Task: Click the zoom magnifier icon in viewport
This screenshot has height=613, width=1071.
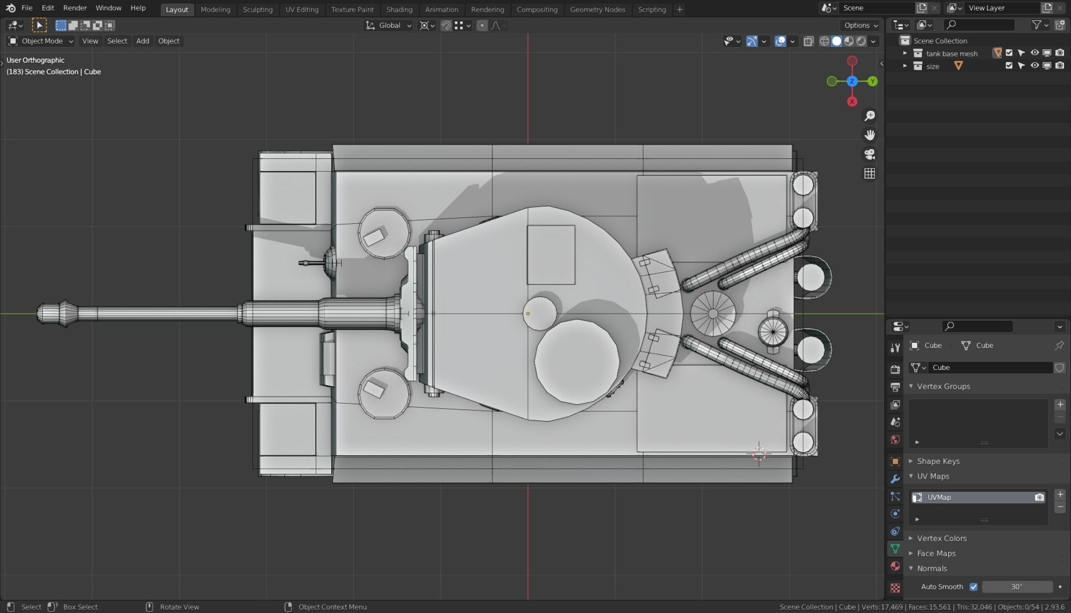Action: click(869, 116)
